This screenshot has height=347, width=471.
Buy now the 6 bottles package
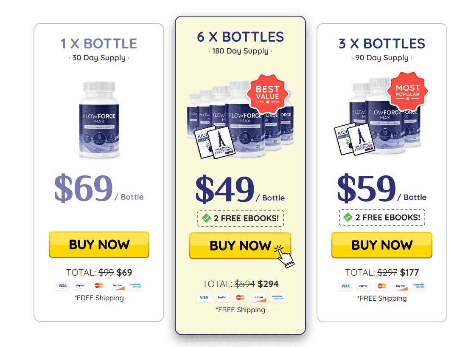240,245
